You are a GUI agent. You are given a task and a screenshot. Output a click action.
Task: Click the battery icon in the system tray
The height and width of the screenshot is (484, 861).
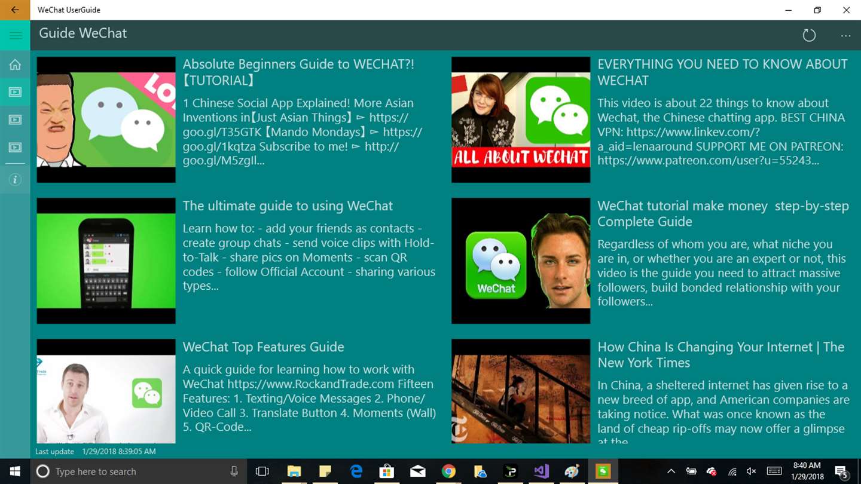(x=691, y=471)
